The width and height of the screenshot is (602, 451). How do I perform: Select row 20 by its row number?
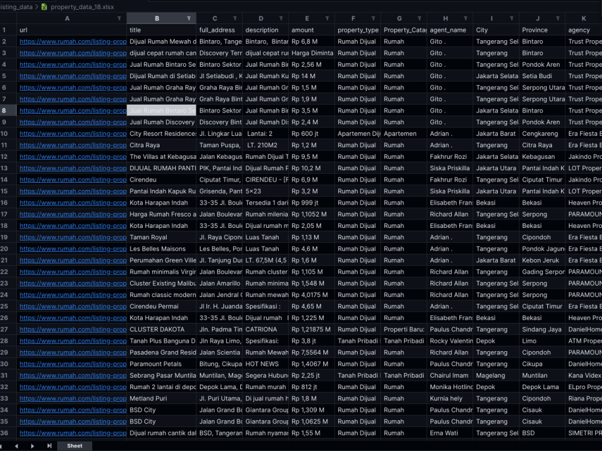pos(4,248)
